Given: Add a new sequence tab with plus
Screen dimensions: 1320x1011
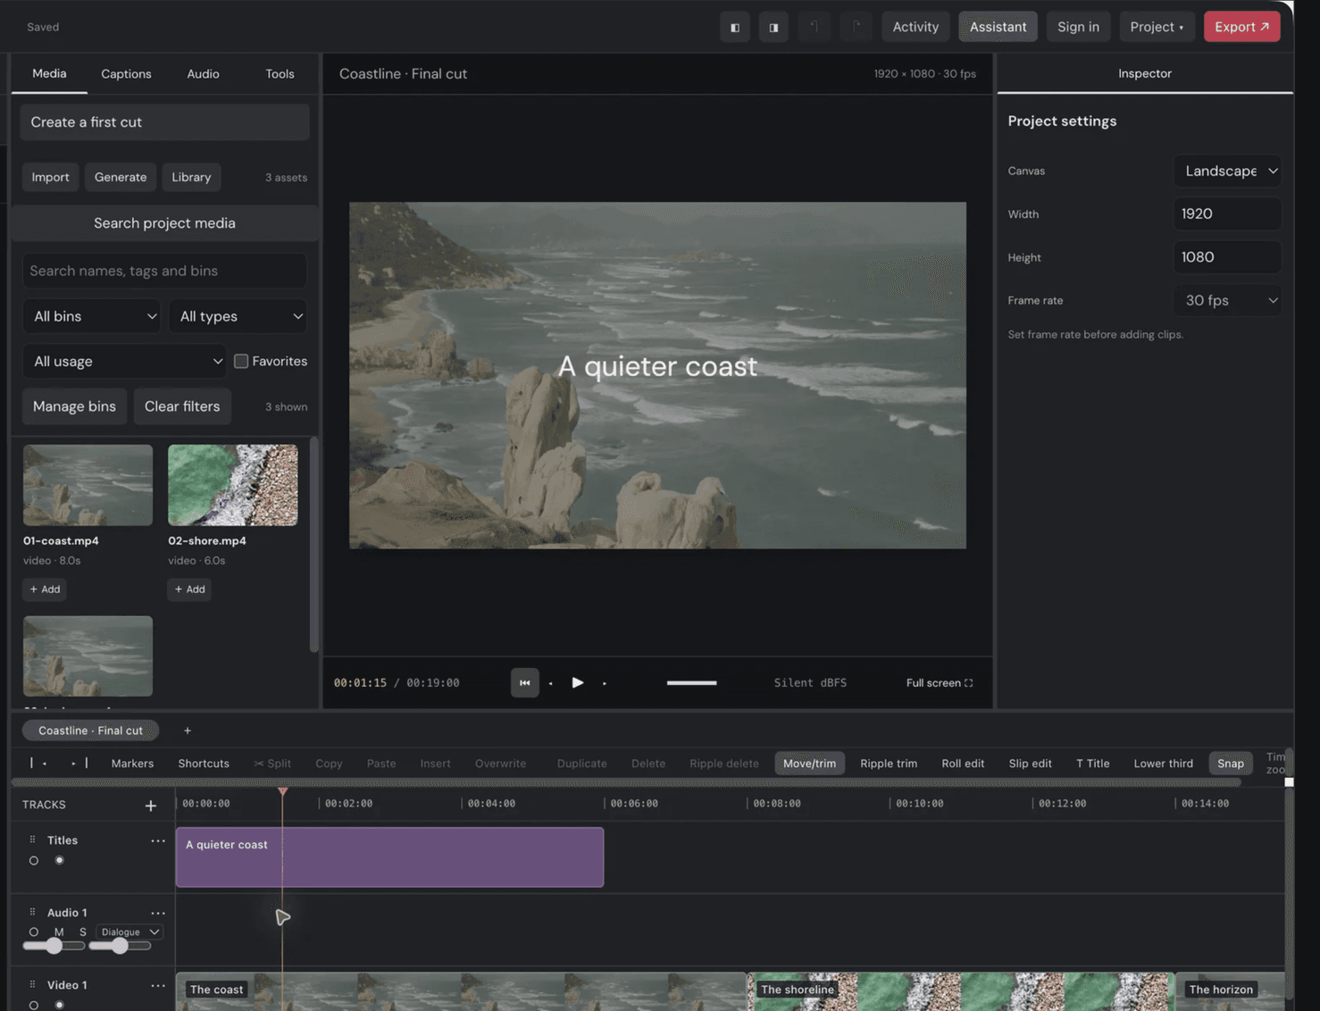Looking at the screenshot, I should point(188,731).
